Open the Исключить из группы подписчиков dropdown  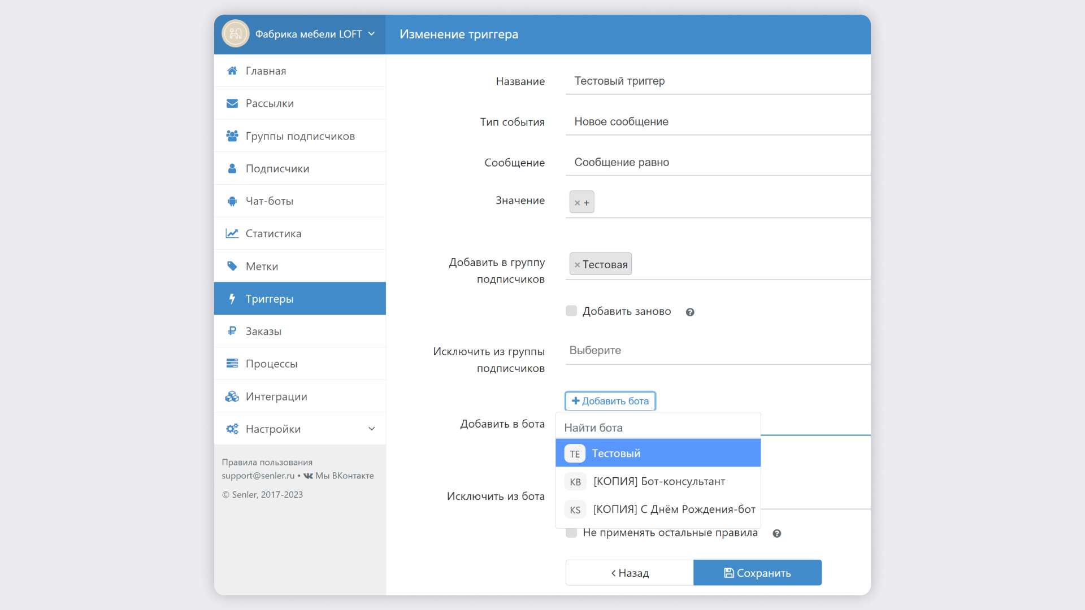718,350
